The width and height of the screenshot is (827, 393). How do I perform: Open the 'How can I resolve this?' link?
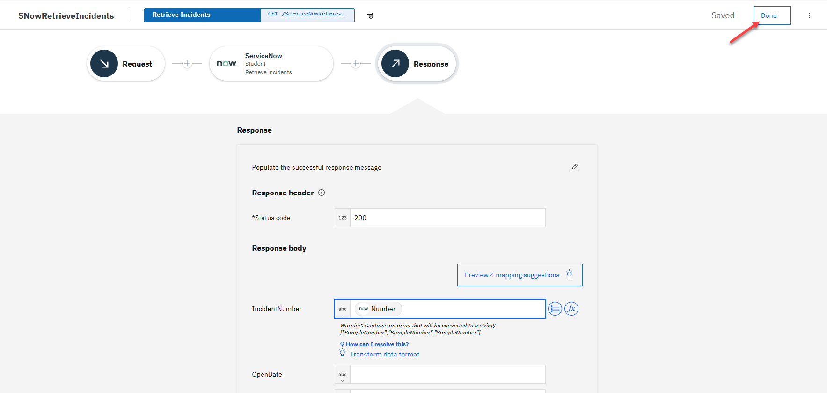pyautogui.click(x=377, y=344)
